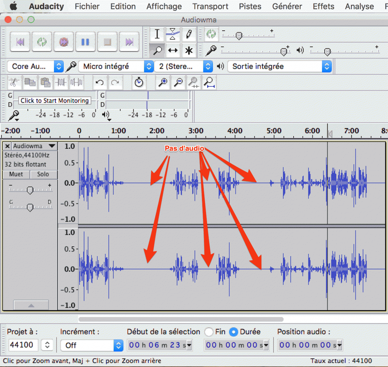388x367 pixels.
Task: Undo the last action
Action: click(100, 82)
